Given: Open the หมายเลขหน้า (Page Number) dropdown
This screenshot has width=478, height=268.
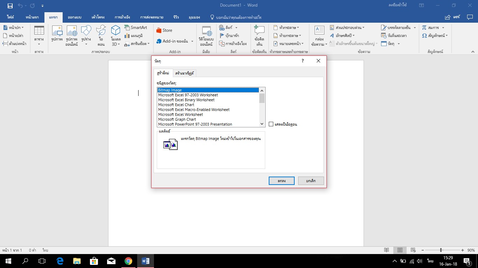Looking at the screenshot, I should coord(288,44).
